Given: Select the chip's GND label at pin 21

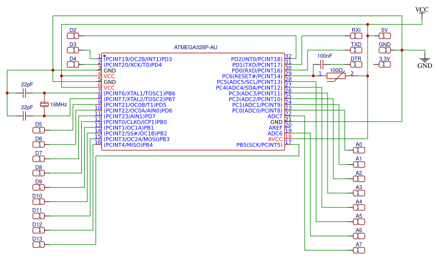Looking at the screenshot, I should pyautogui.click(x=276, y=122).
